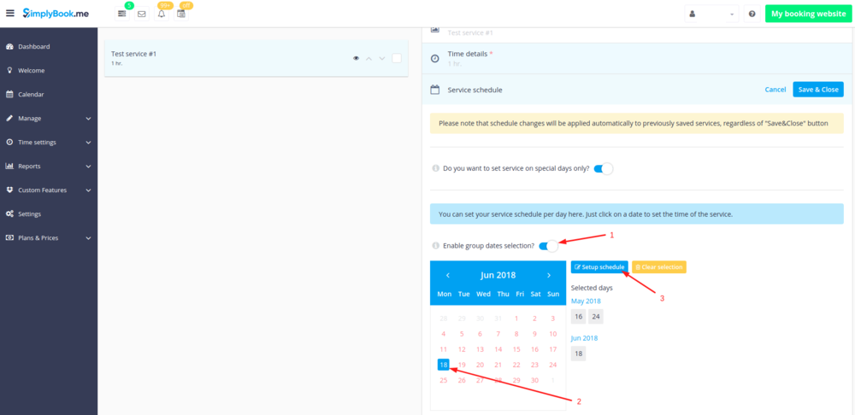The width and height of the screenshot is (855, 415).
Task: Open the notifications bell icon
Action: coord(162,15)
